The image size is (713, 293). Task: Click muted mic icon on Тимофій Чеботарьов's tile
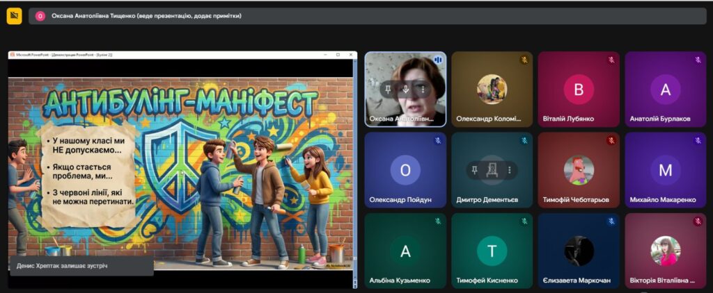coord(611,141)
